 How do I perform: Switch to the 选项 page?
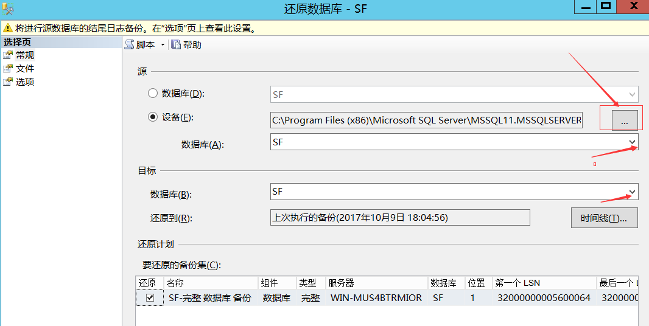(x=25, y=82)
